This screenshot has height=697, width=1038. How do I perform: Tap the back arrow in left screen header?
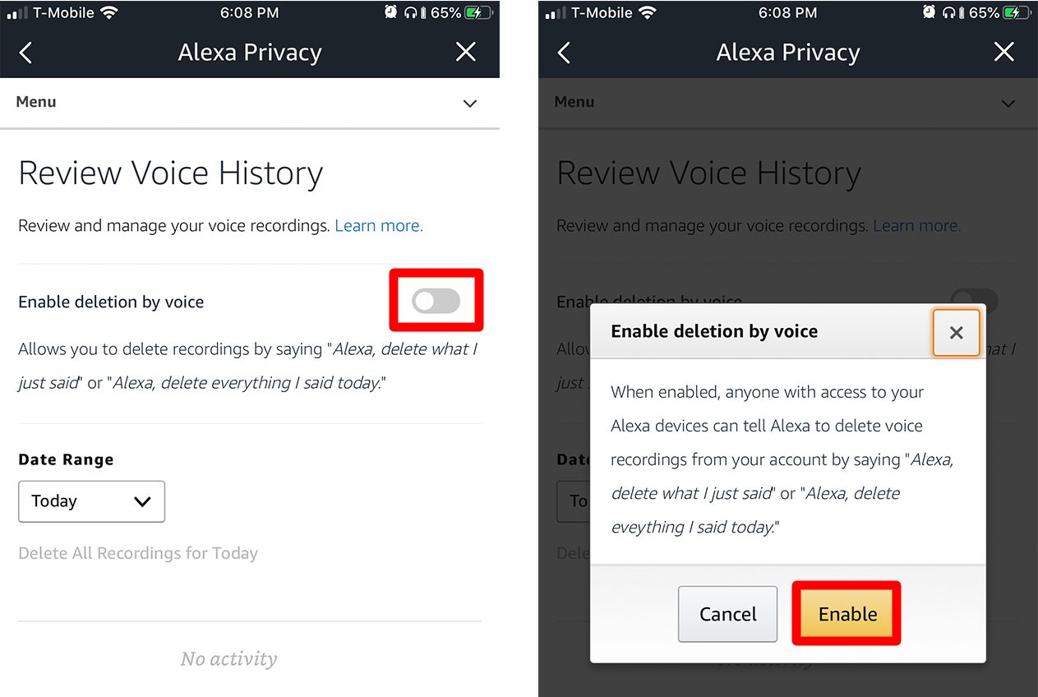[25, 53]
